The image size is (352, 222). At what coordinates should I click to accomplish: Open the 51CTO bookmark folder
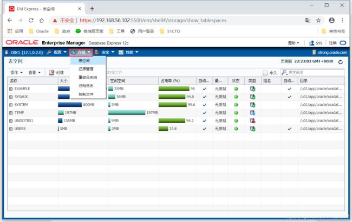click(x=170, y=31)
